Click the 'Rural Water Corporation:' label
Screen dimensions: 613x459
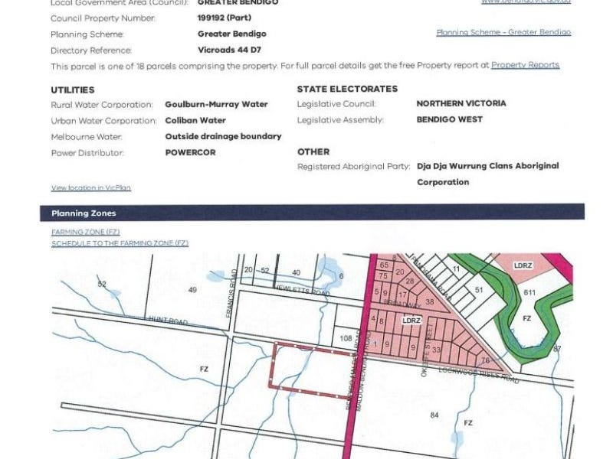point(102,105)
